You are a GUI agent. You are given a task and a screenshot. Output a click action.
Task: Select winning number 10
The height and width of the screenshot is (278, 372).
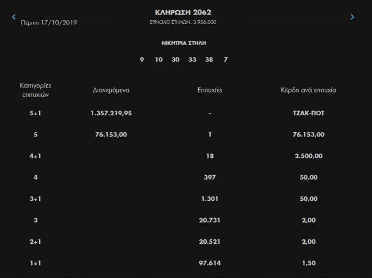[x=159, y=60]
